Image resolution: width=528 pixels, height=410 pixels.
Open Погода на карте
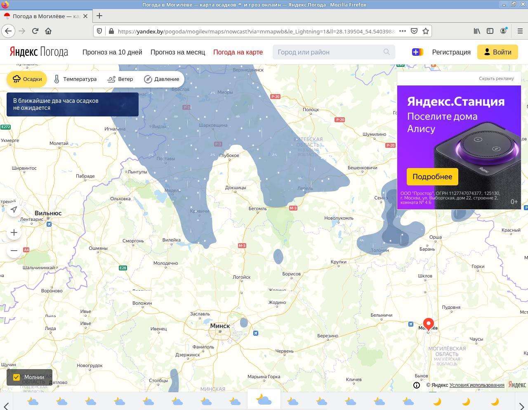coord(238,52)
